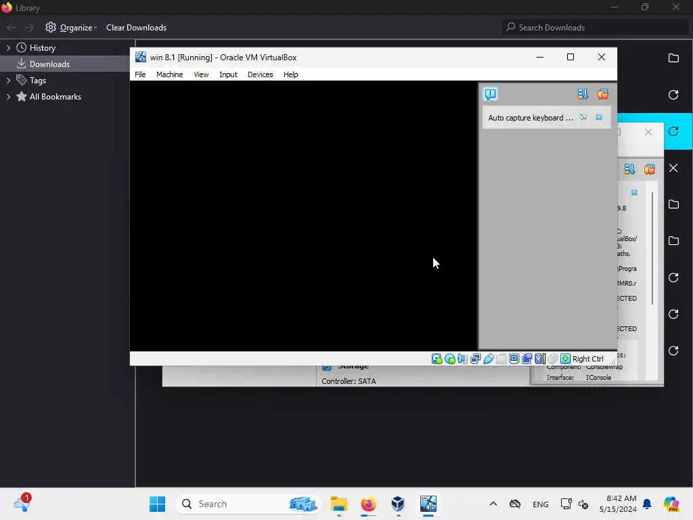The width and height of the screenshot is (693, 520).
Task: Remove finished notifications in front VM window
Action: click(603, 93)
